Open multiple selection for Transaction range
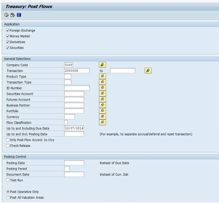This screenshot has height=204, width=219. pyautogui.click(x=148, y=71)
